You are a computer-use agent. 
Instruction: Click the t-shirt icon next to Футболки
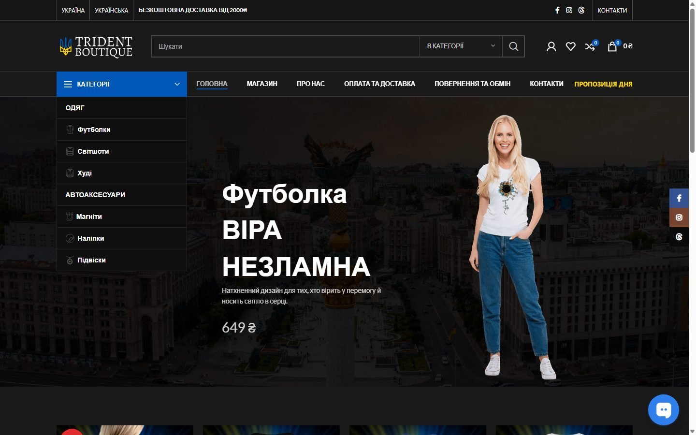70,130
